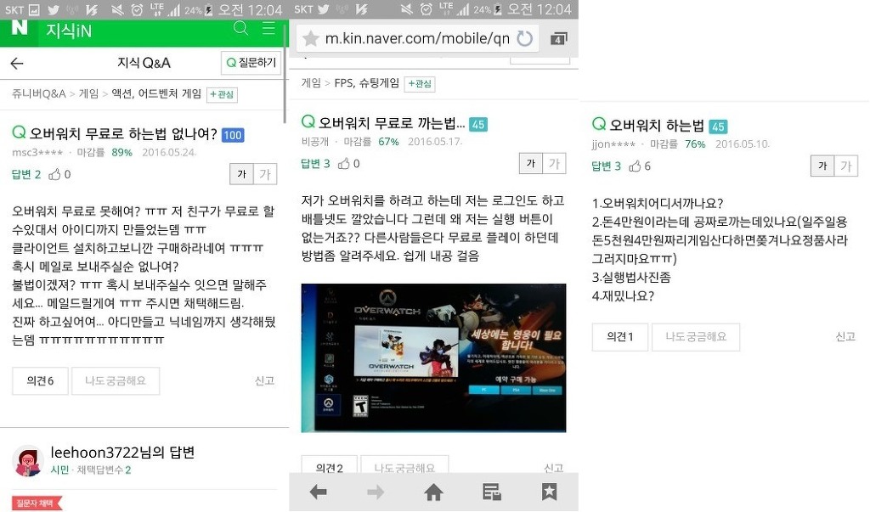Select large font size on msc3 question

265,174
